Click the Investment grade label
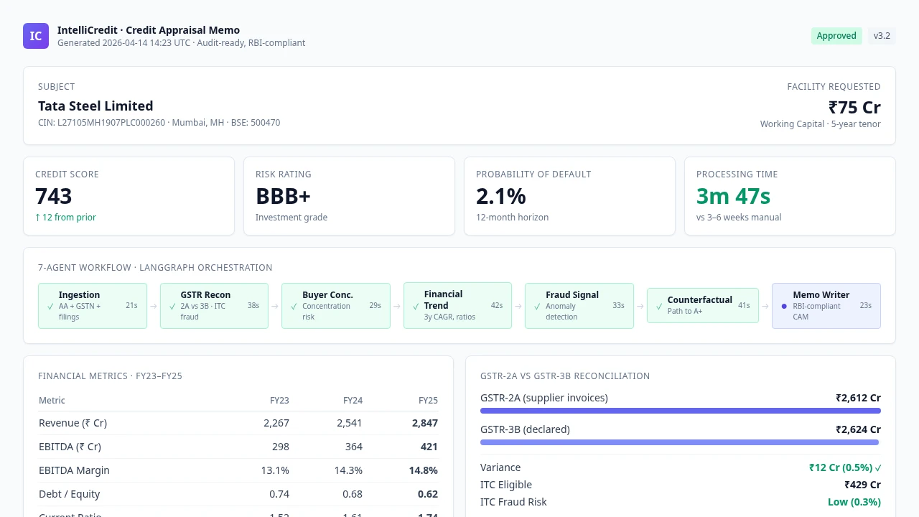This screenshot has height=517, width=919. 291,218
